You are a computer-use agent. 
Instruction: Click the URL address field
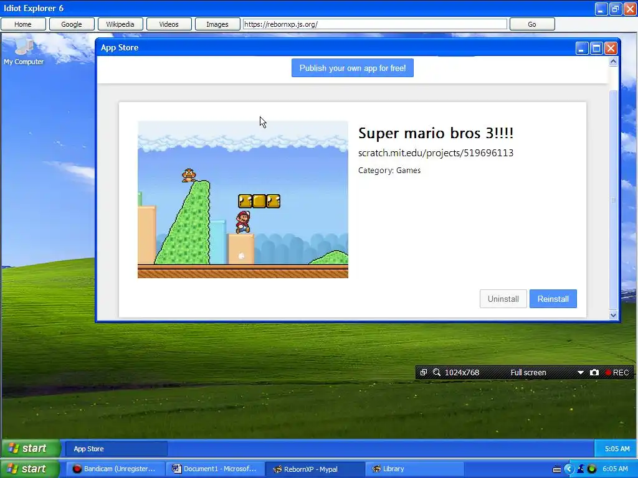374,24
